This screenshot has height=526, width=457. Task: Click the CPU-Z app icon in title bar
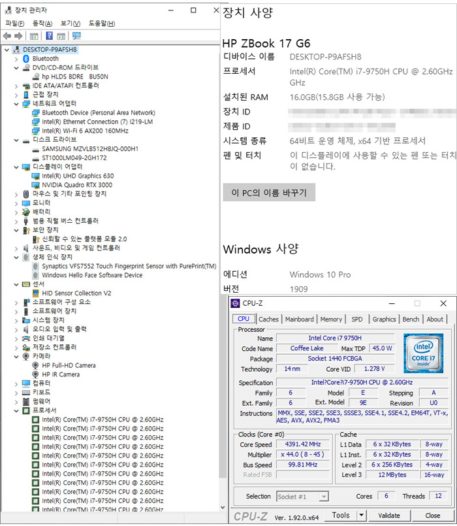point(236,303)
